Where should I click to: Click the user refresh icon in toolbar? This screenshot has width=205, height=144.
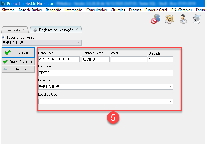pos(155,20)
